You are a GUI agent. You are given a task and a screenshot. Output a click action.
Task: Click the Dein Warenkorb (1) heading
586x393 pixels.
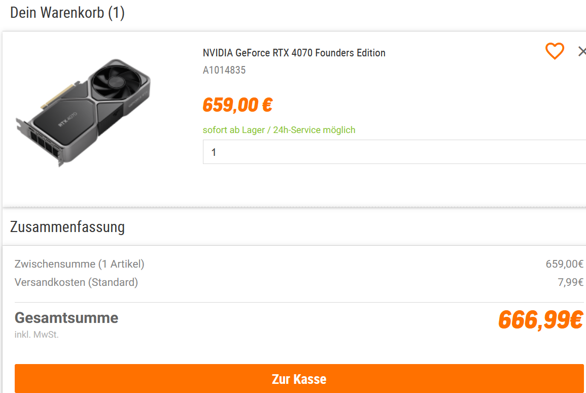pyautogui.click(x=67, y=13)
